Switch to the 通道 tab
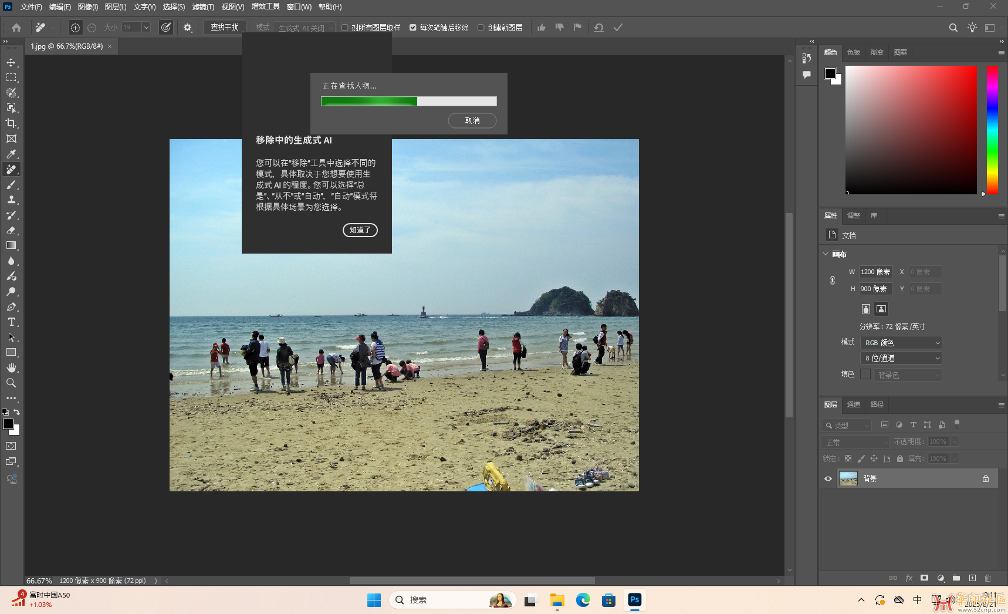1008x614 pixels. (854, 404)
